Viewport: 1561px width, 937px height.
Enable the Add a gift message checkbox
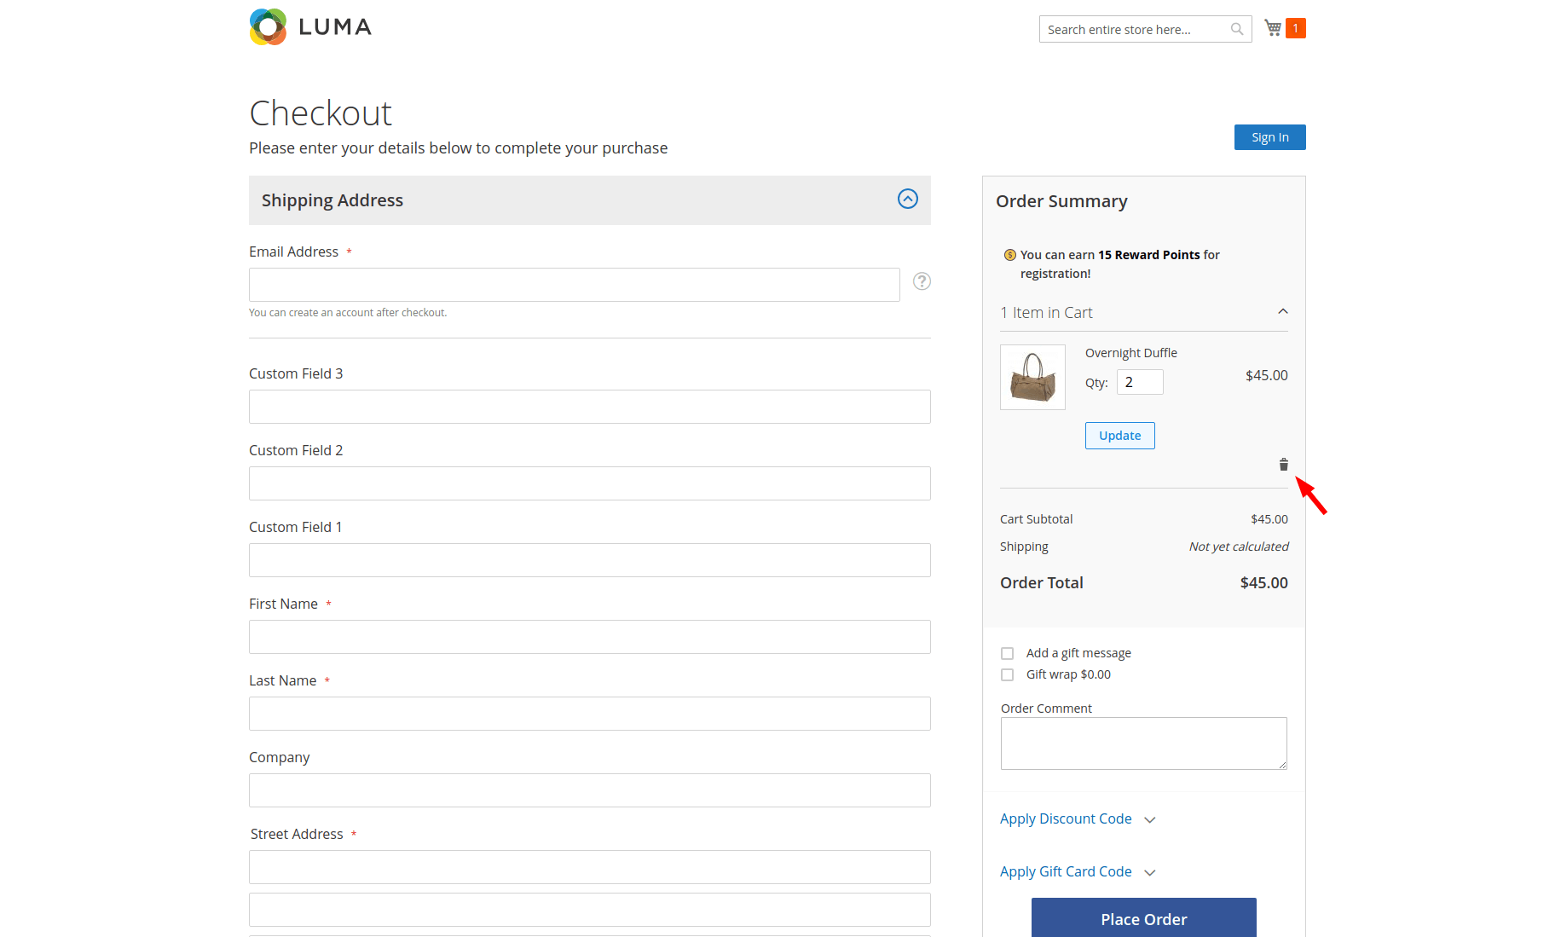click(x=1008, y=654)
